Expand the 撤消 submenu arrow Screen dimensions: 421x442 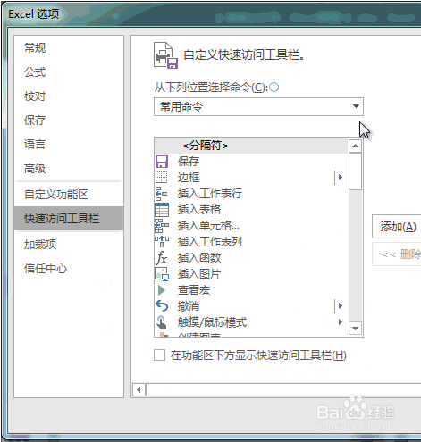click(341, 305)
